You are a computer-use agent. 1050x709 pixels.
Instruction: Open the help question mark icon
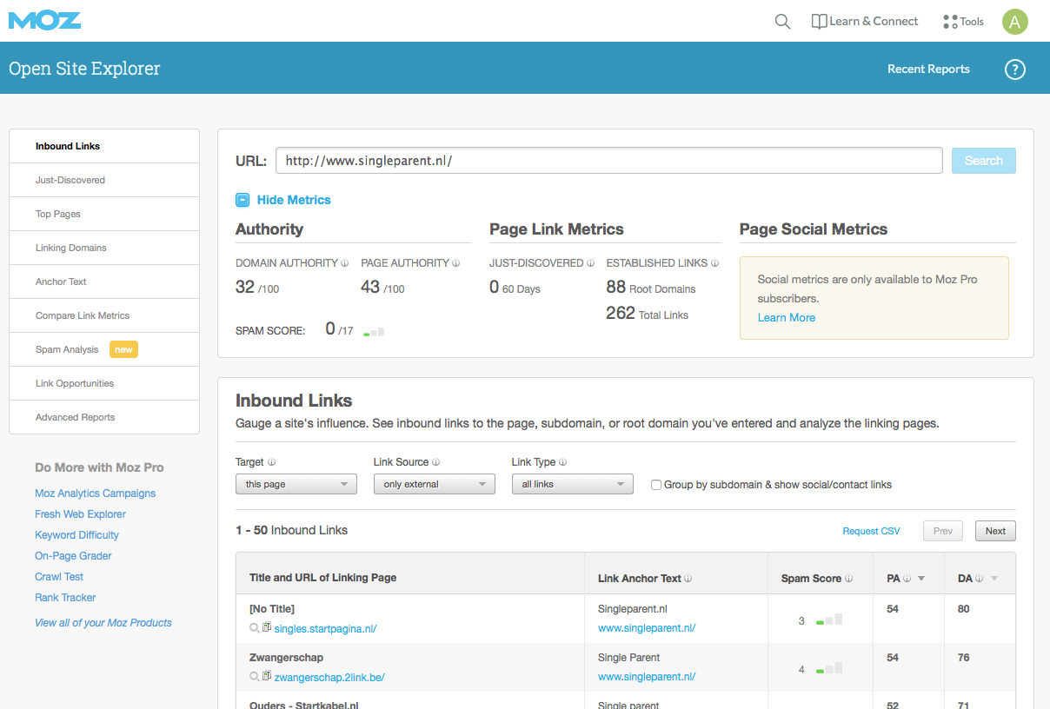[x=1014, y=70]
